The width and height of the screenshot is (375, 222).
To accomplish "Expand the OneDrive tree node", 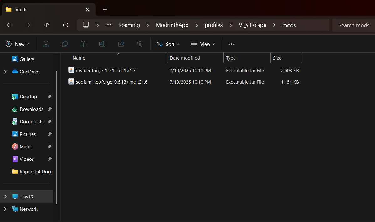I will (5, 72).
